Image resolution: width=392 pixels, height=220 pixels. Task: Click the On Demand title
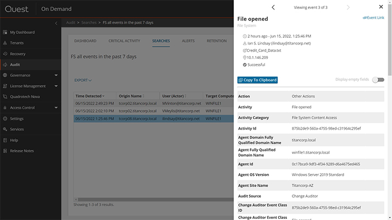pyautogui.click(x=56, y=9)
